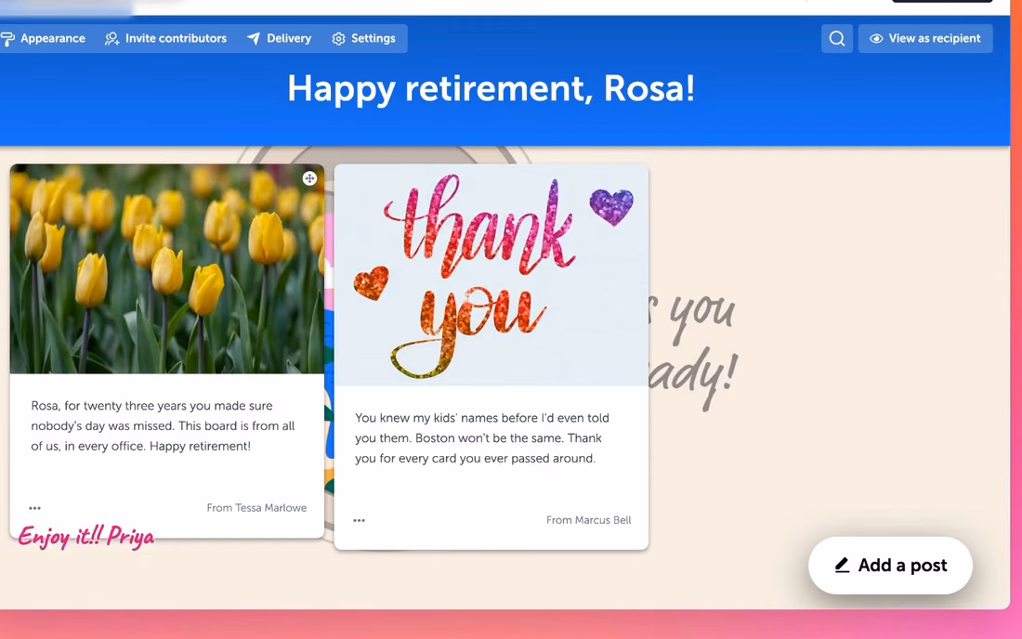Select the yellow tulips photo
Screen dimensions: 1022x639
click(167, 269)
